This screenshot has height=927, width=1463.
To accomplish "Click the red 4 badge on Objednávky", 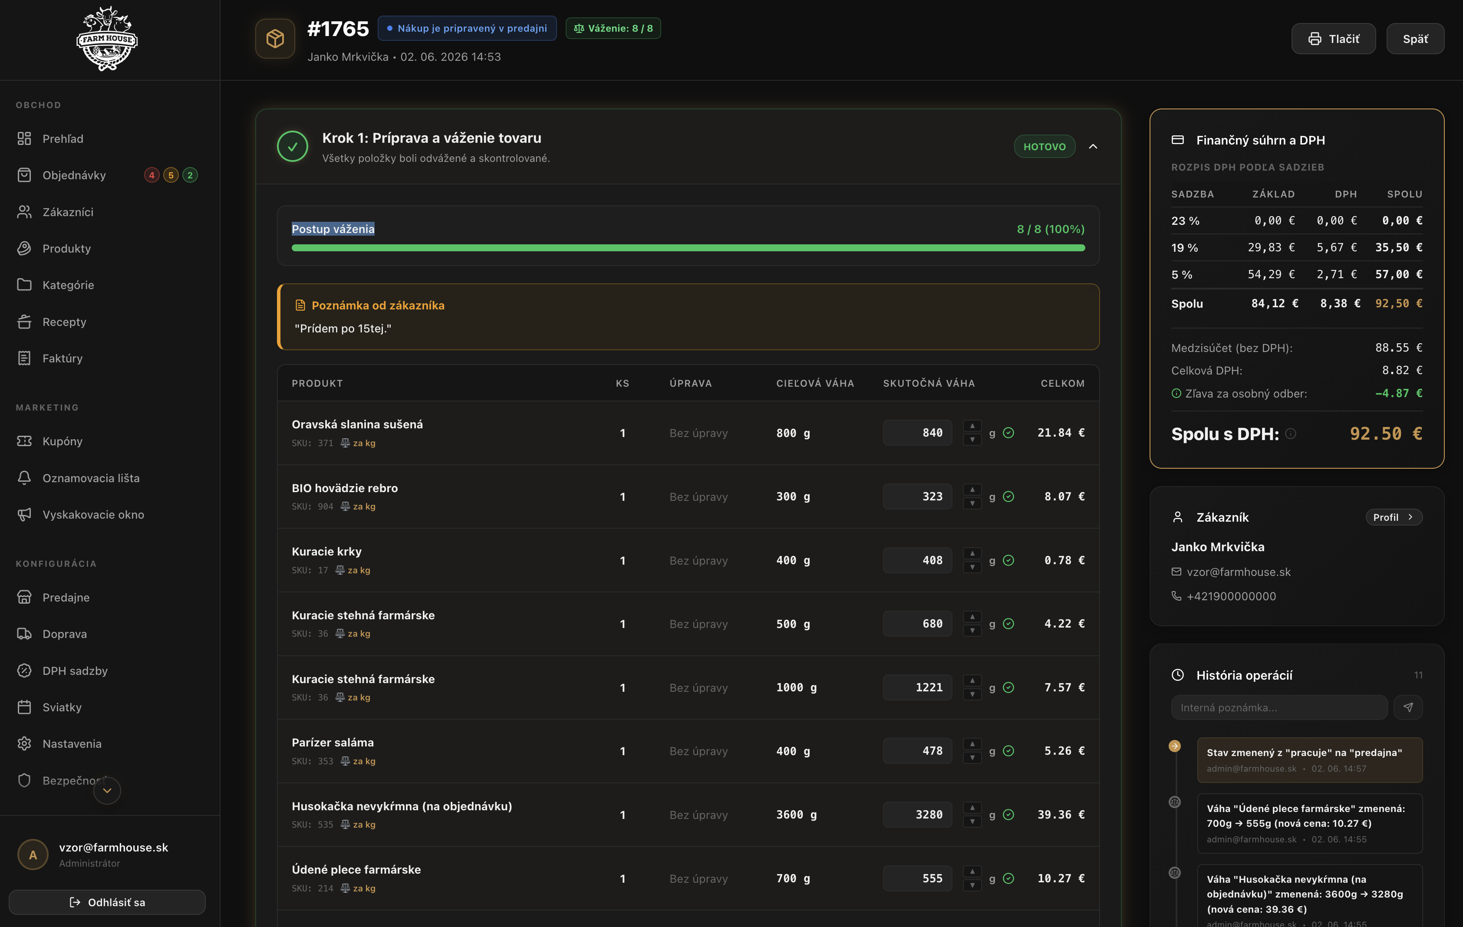I will pos(152,175).
